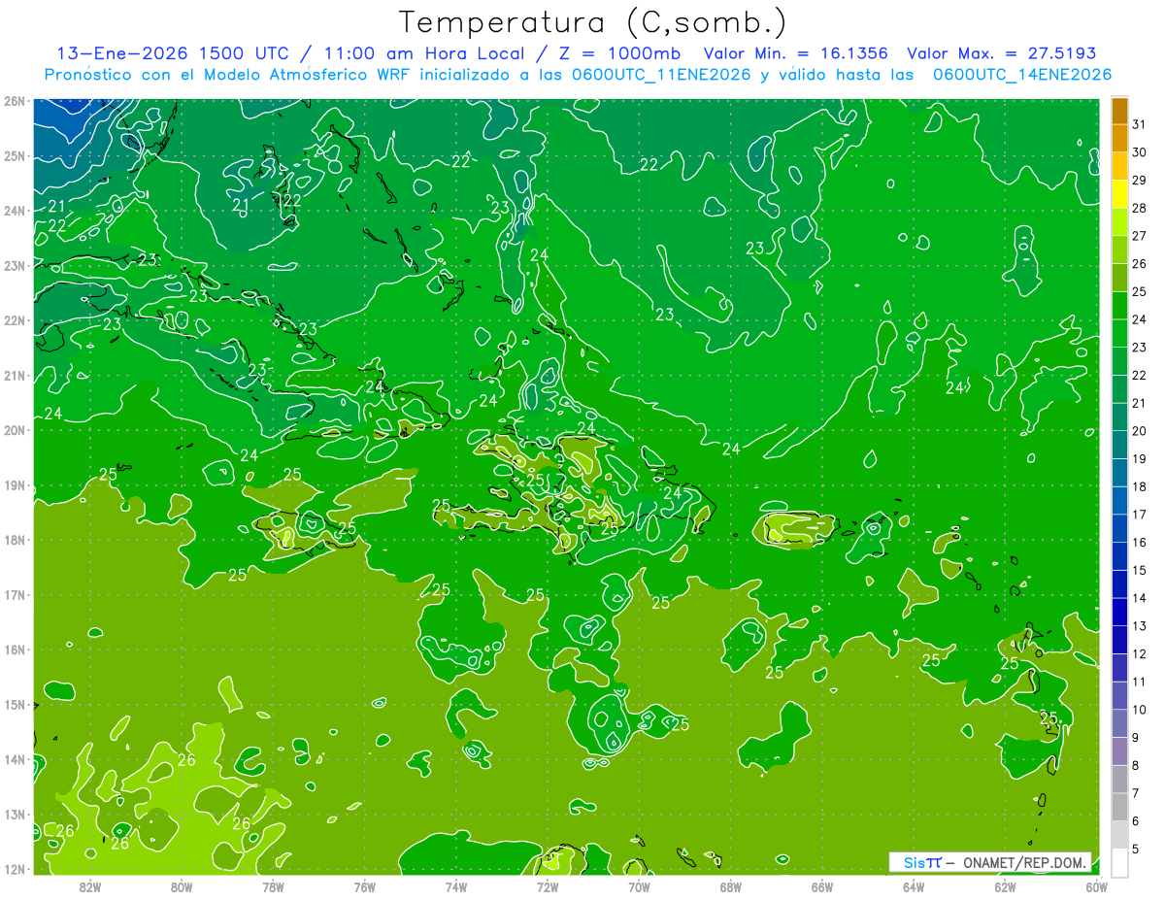Click the 72W longitude axis label
Image resolution: width=1165 pixels, height=900 pixels.
(x=548, y=886)
